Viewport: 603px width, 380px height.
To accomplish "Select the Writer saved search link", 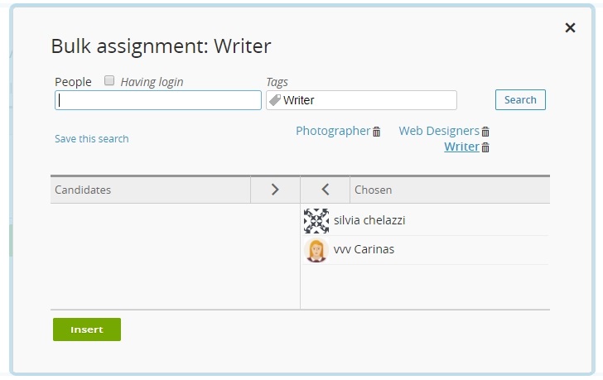I will 461,147.
